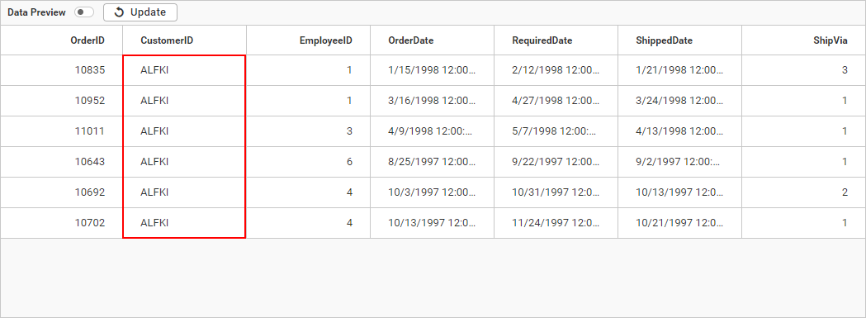Click the OrderID cell 11011
This screenshot has height=318, width=866.
coord(61,131)
